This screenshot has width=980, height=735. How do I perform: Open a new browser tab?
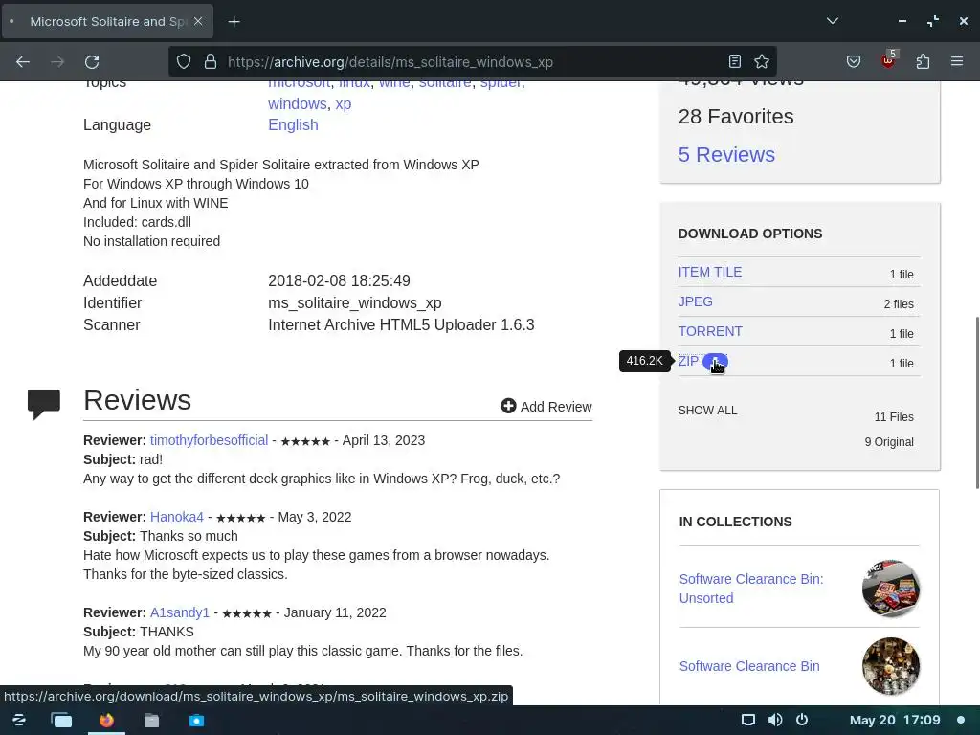pyautogui.click(x=234, y=22)
